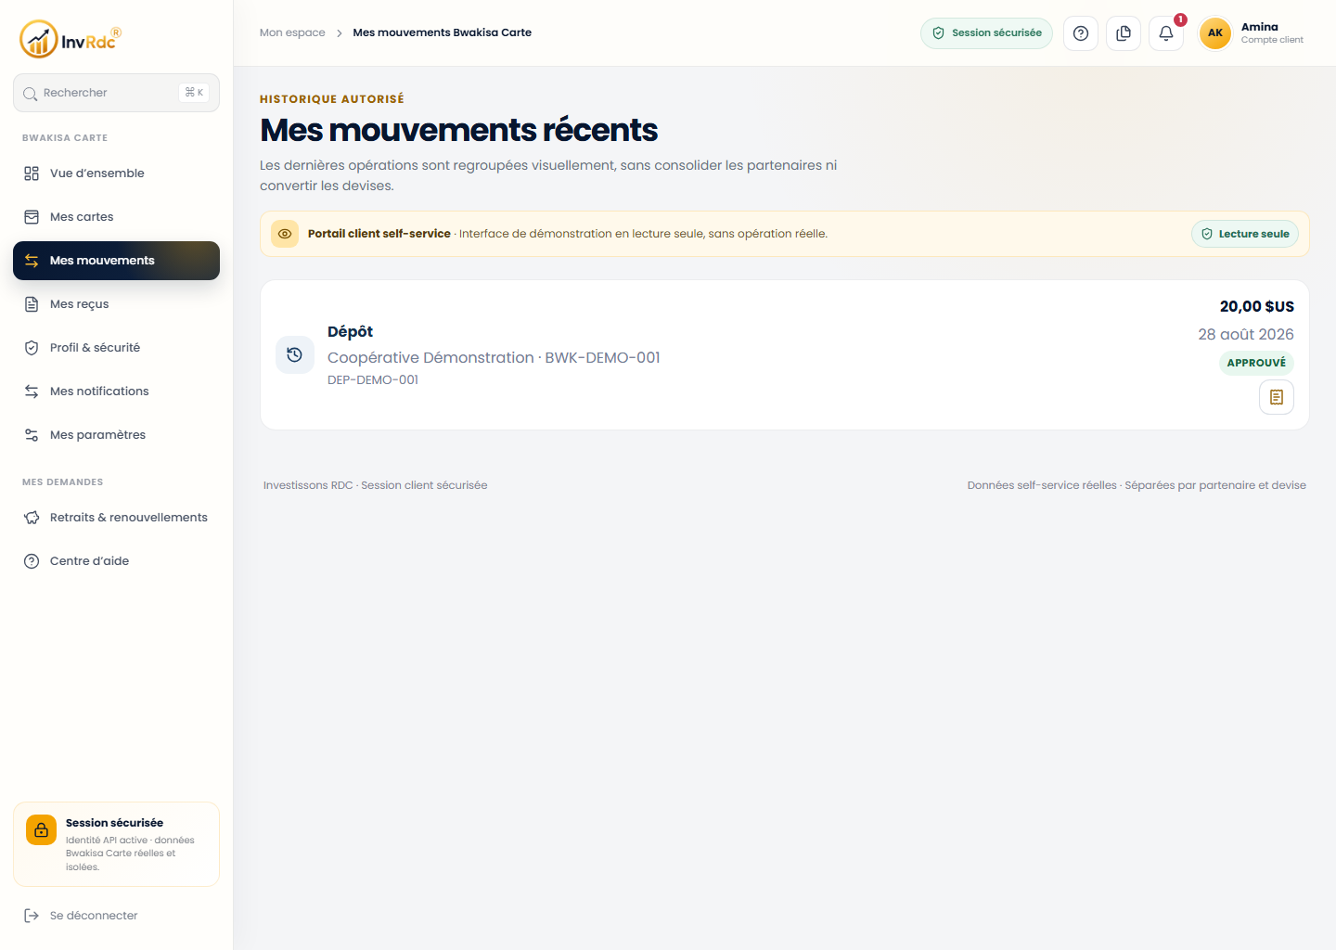
Task: Click the magnifier icon in search box
Action: 30,94
